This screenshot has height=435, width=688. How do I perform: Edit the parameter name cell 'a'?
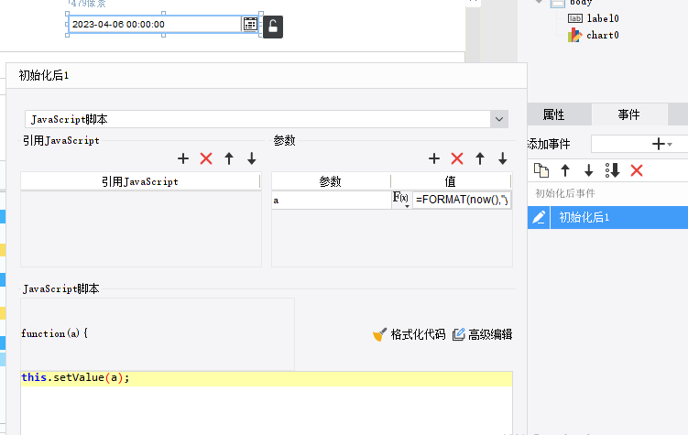[332, 200]
